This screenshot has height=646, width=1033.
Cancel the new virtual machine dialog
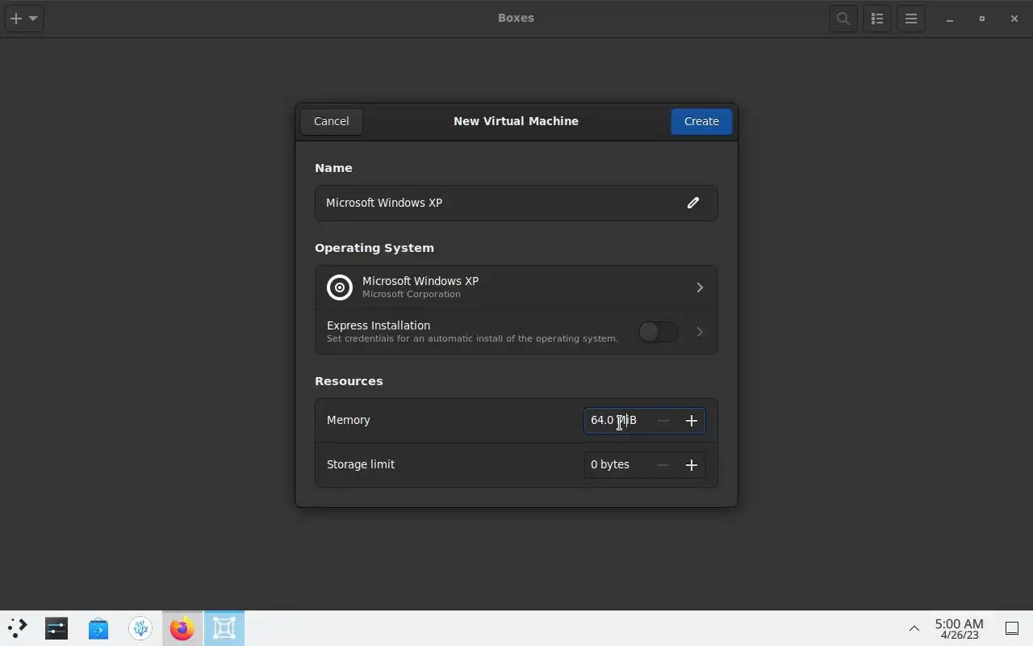click(332, 121)
